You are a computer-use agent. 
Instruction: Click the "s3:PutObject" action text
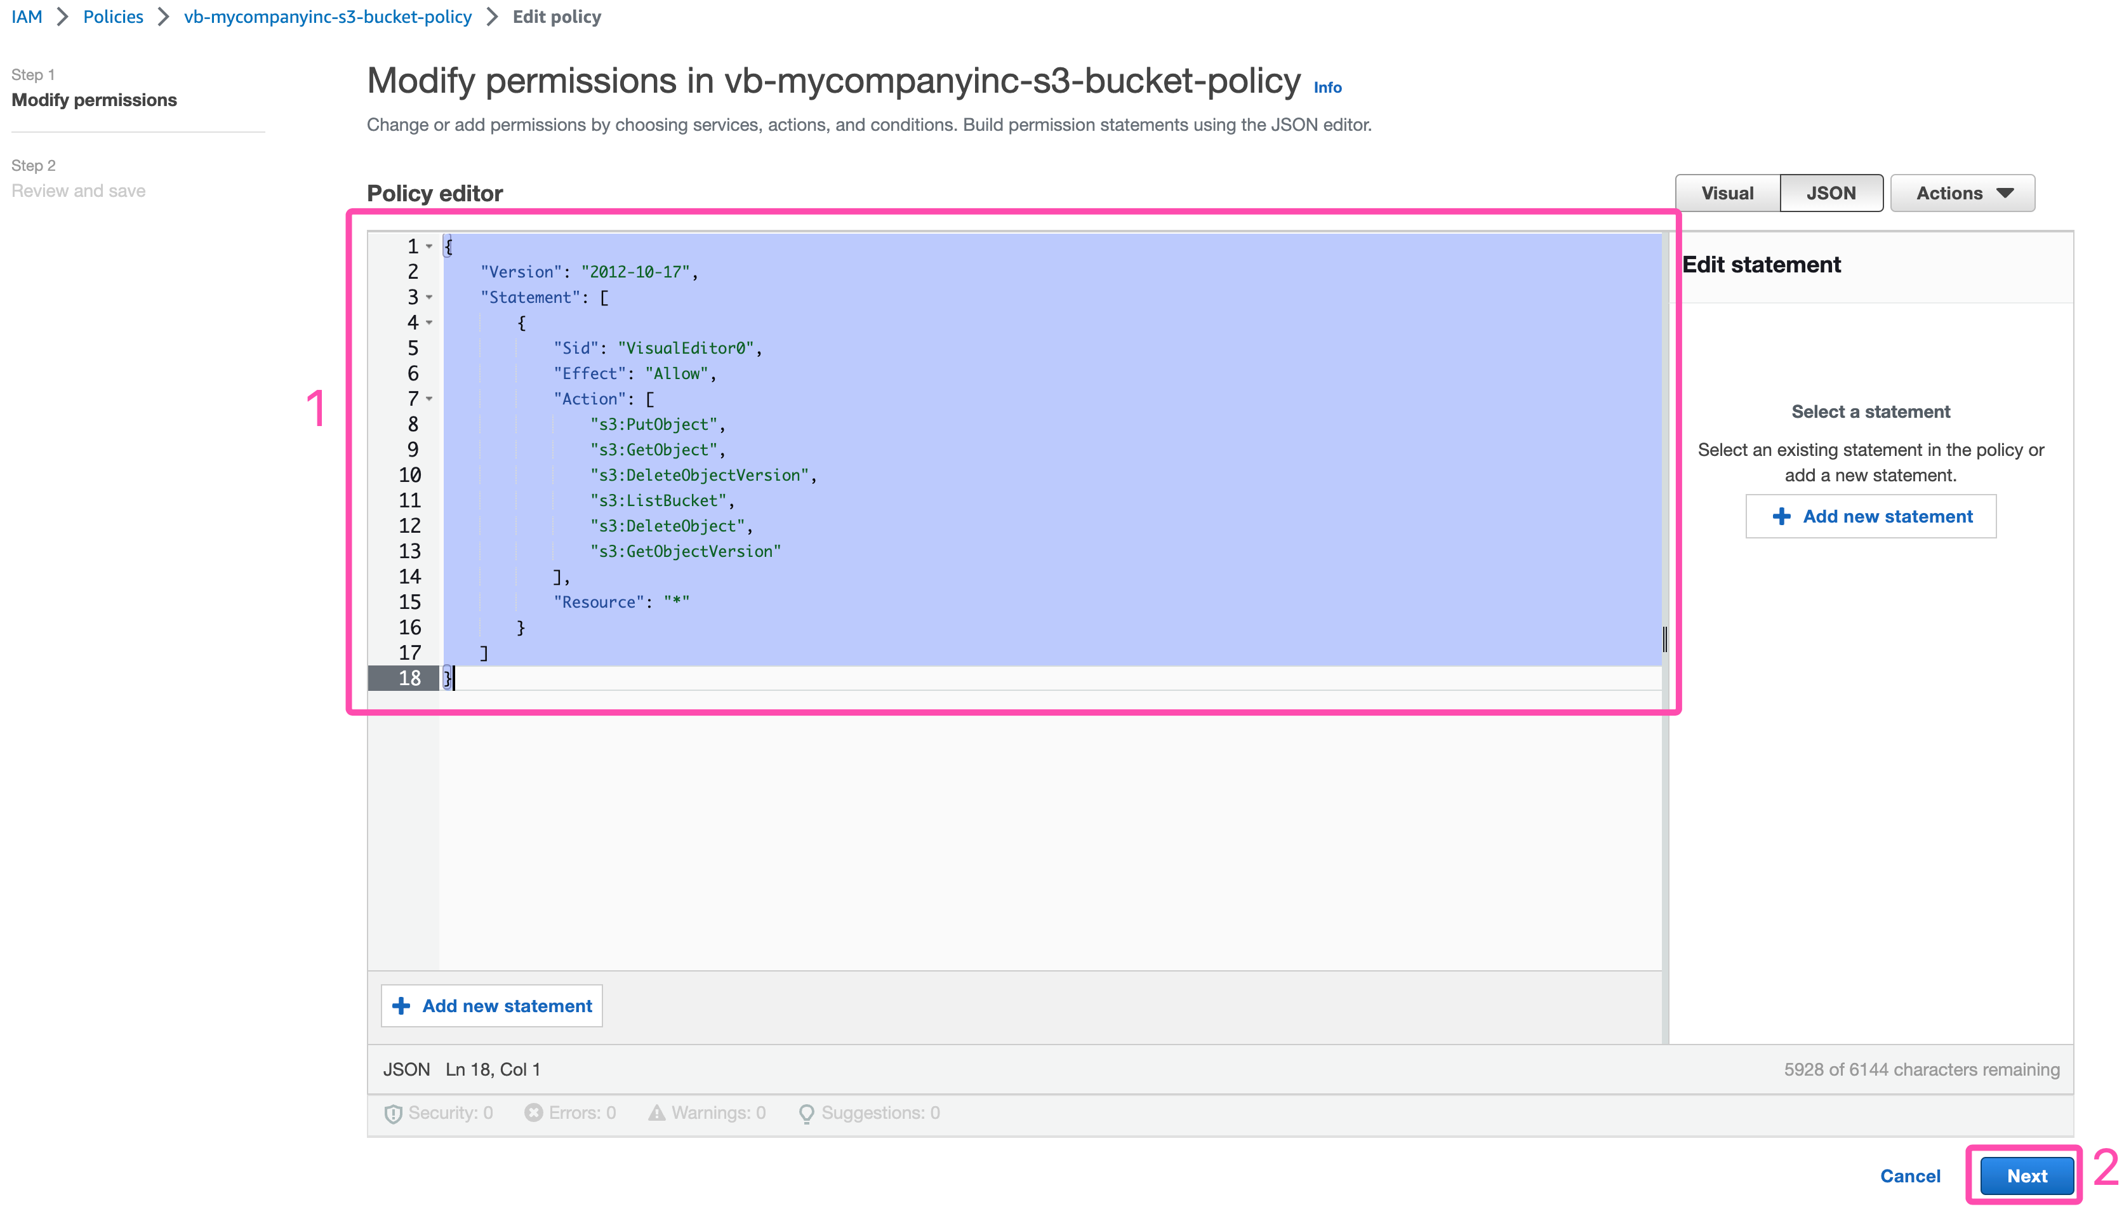pyautogui.click(x=653, y=424)
